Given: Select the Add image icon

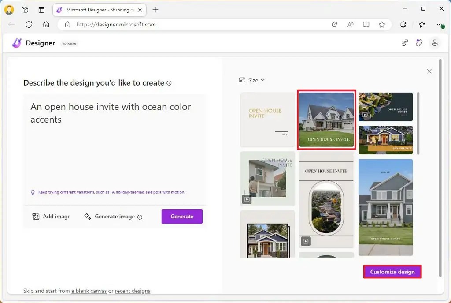Looking at the screenshot, I should (x=37, y=217).
